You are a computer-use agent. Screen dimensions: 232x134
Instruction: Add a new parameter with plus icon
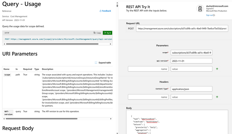217,69
